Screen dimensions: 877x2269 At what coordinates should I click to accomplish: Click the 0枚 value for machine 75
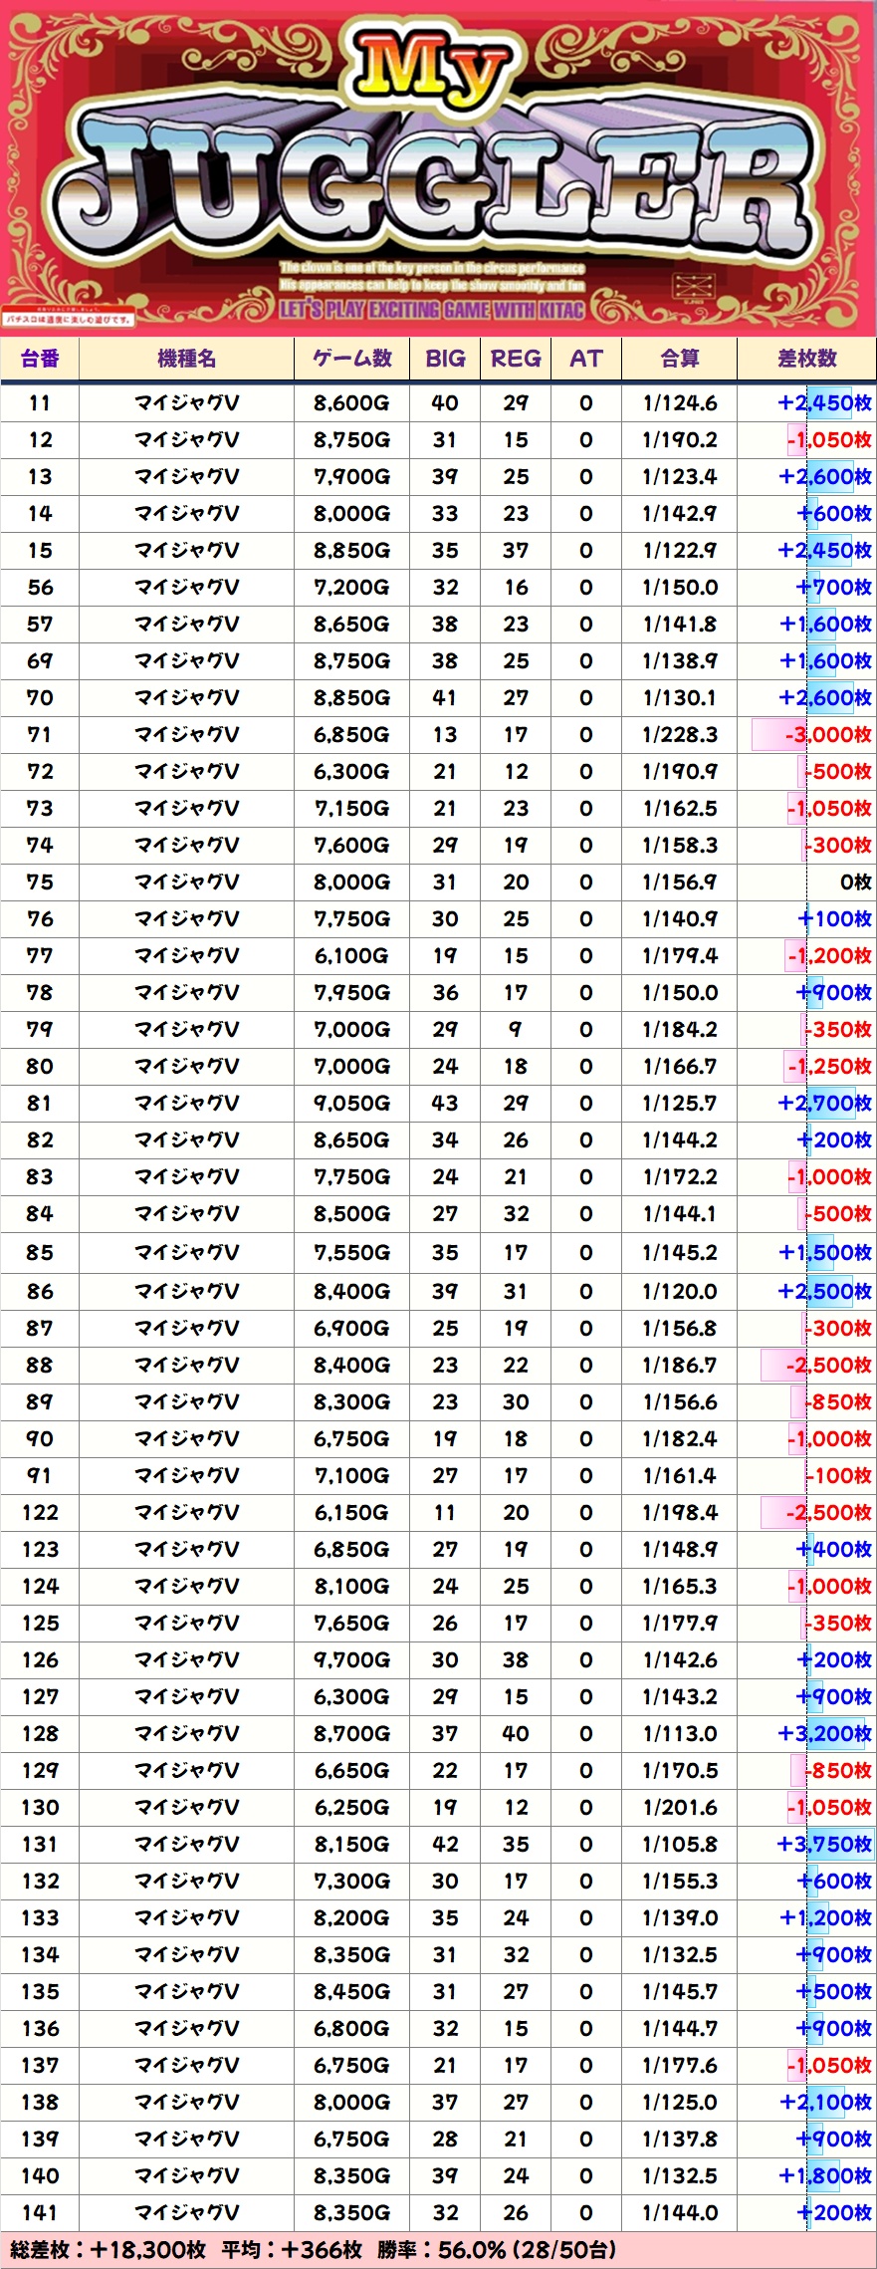click(855, 882)
